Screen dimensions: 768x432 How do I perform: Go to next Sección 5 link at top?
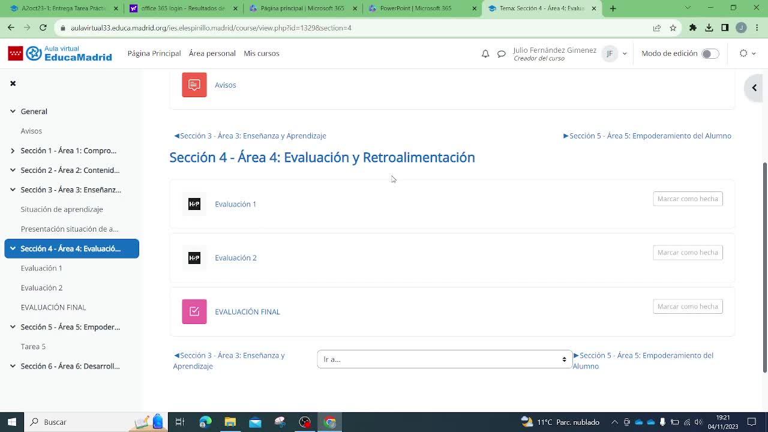647,136
